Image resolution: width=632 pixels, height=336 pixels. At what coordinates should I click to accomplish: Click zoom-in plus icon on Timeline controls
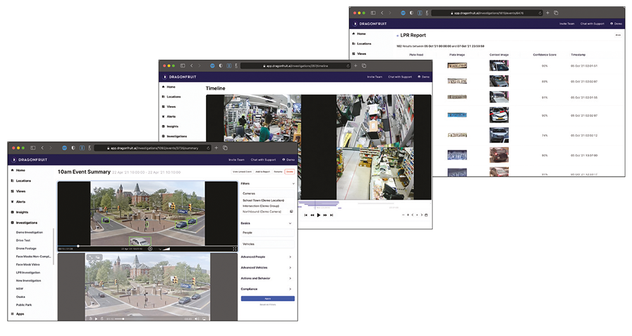(x=408, y=215)
